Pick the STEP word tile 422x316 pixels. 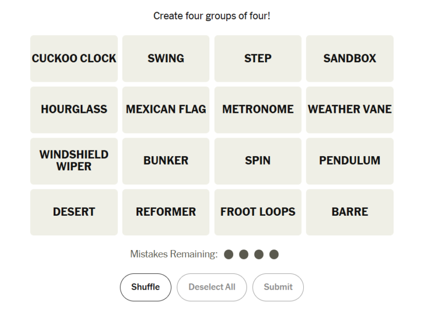point(257,59)
